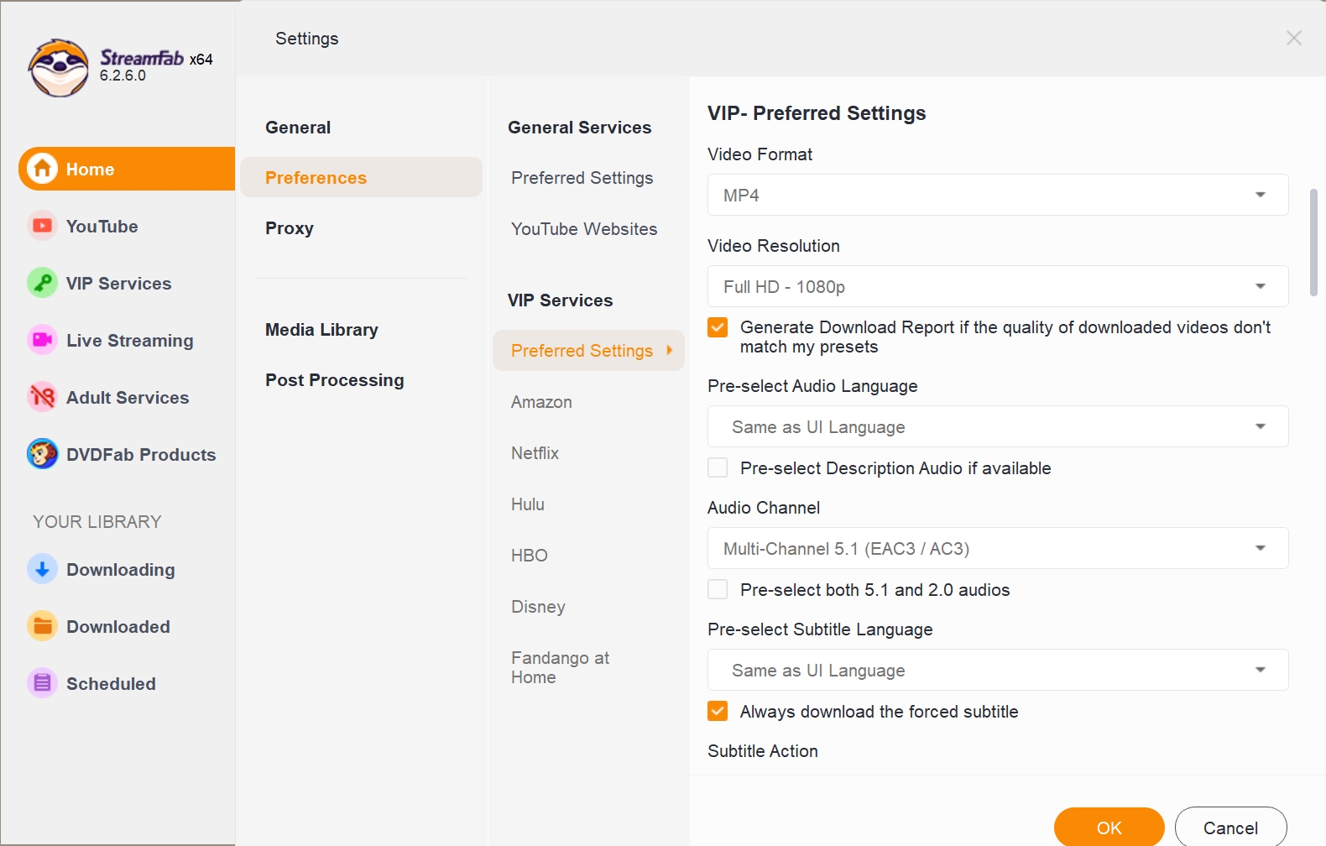The width and height of the screenshot is (1326, 846).
Task: Close the Settings dialog with X
Action: pos(1294,38)
